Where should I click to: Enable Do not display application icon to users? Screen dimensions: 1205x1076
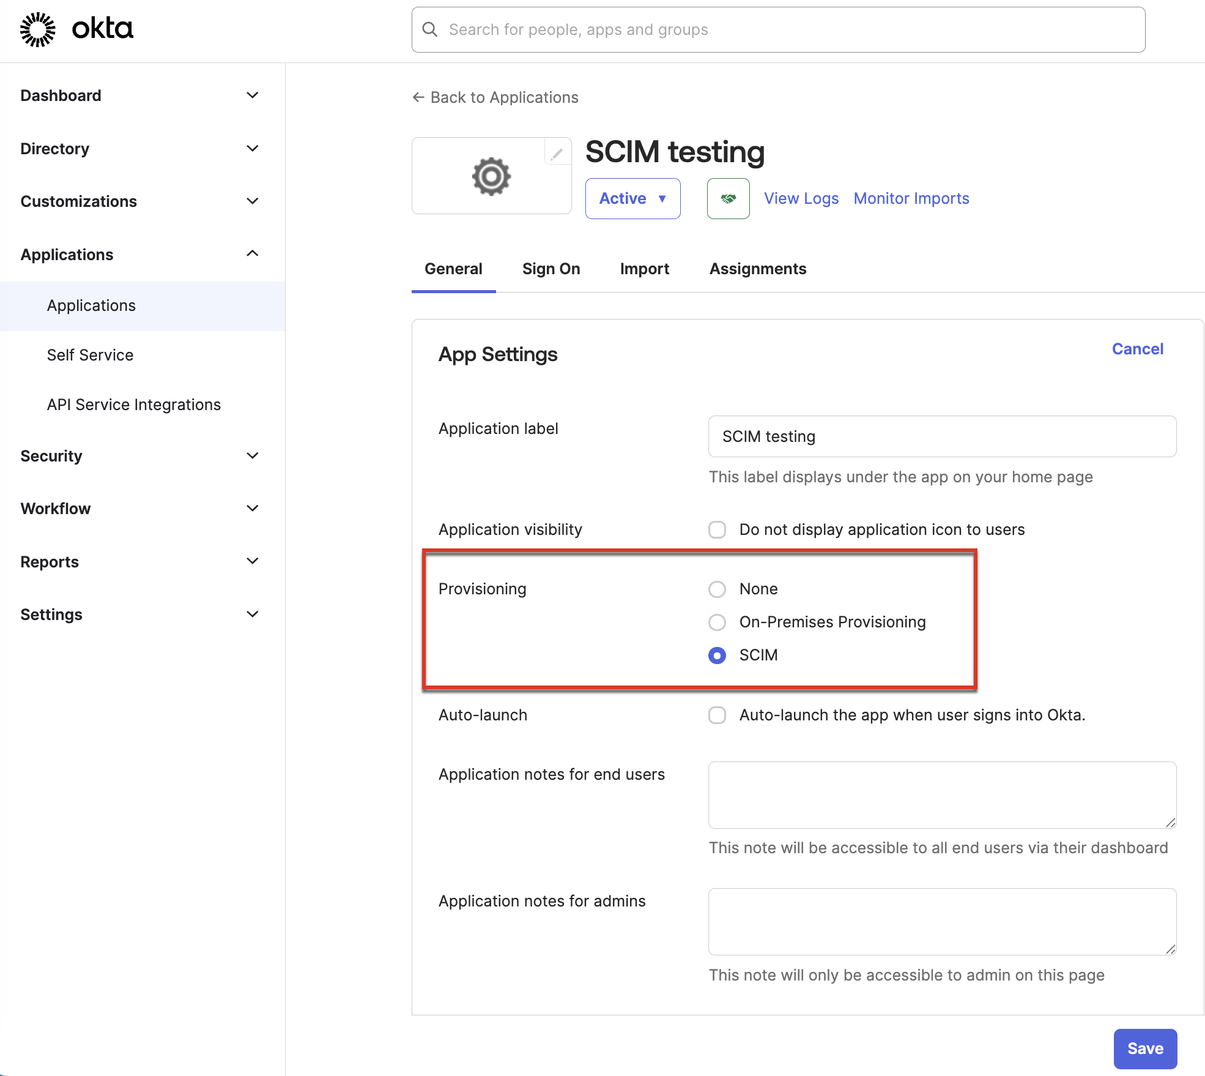pos(716,529)
